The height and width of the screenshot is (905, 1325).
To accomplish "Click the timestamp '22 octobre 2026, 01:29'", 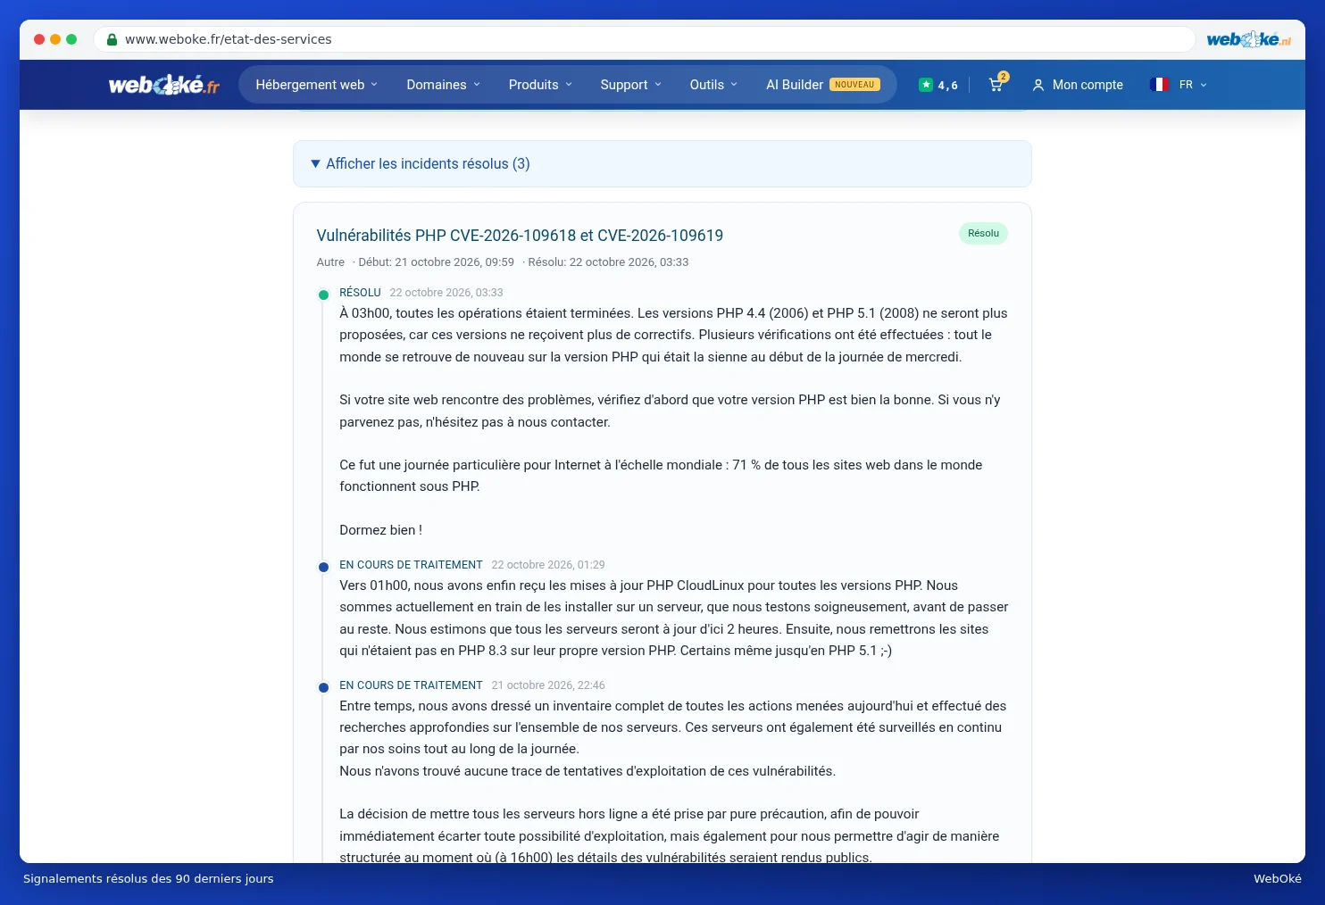I will 548,565.
